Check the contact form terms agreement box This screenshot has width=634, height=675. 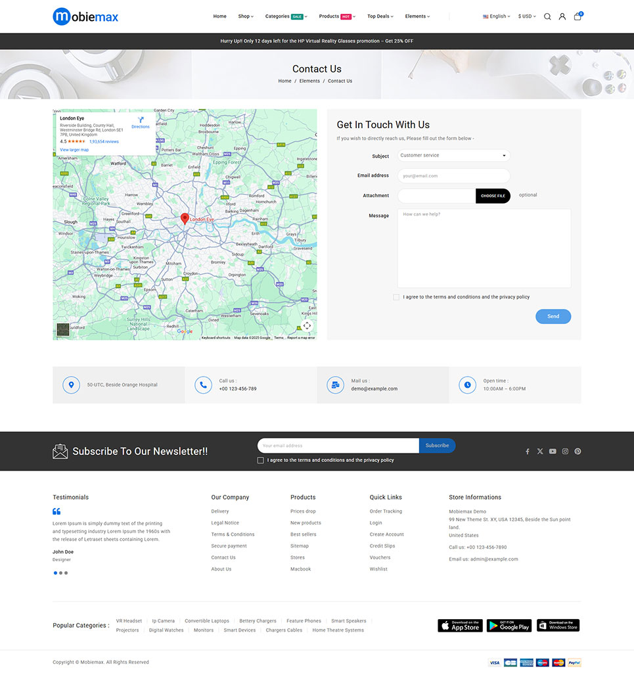[396, 297]
